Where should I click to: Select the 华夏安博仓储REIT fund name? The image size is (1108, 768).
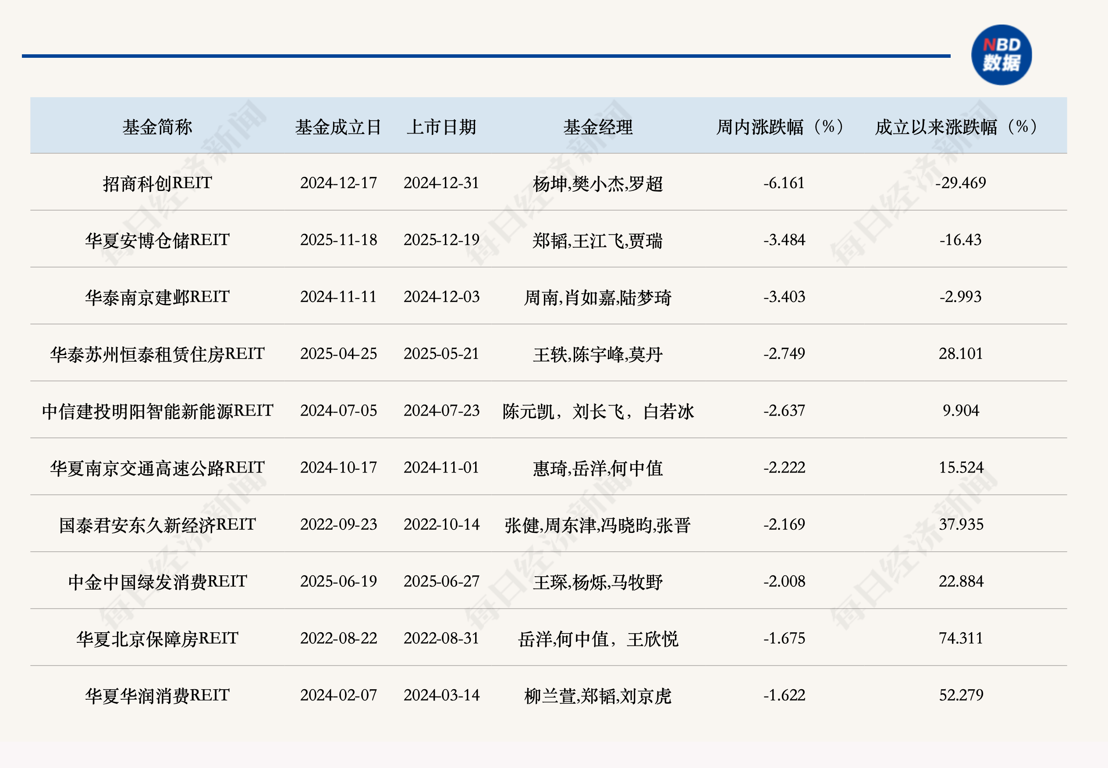[x=157, y=240]
